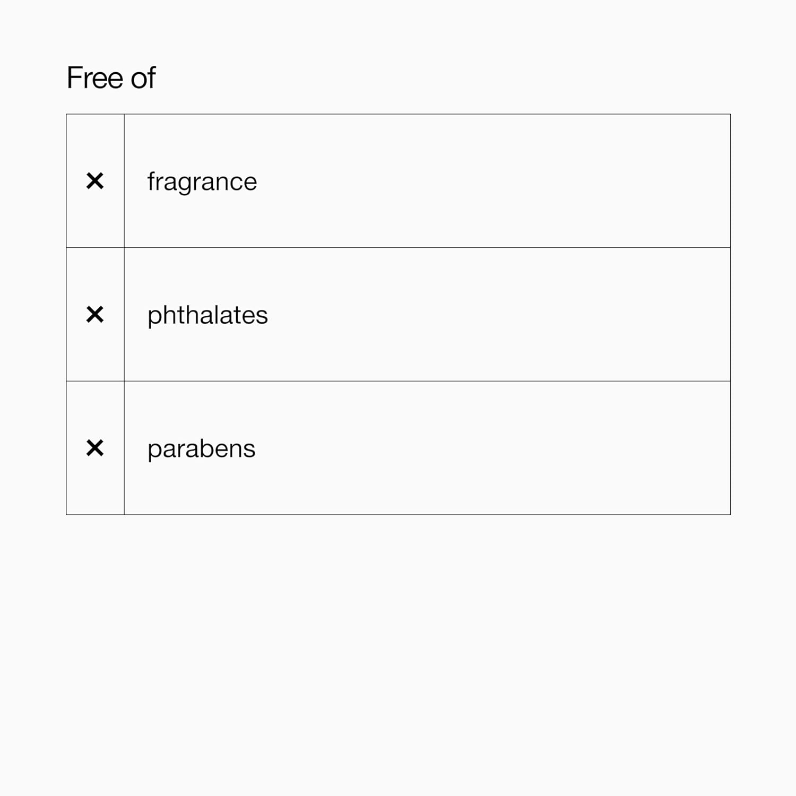The image size is (796, 796).
Task: Select the phthalates label text
Action: pyautogui.click(x=207, y=315)
